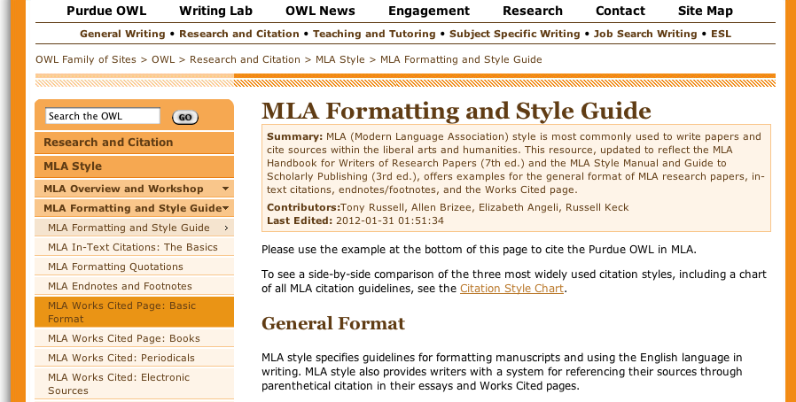This screenshot has width=796, height=402.
Task: Select MLA Formatting and Style Guide sidebar item
Action: [134, 228]
